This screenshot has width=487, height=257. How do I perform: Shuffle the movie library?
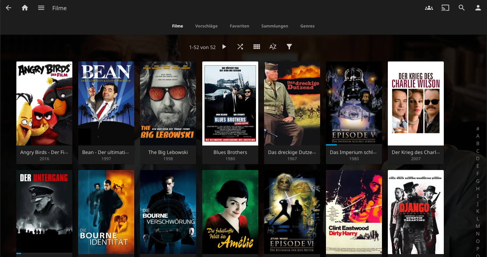pos(240,47)
